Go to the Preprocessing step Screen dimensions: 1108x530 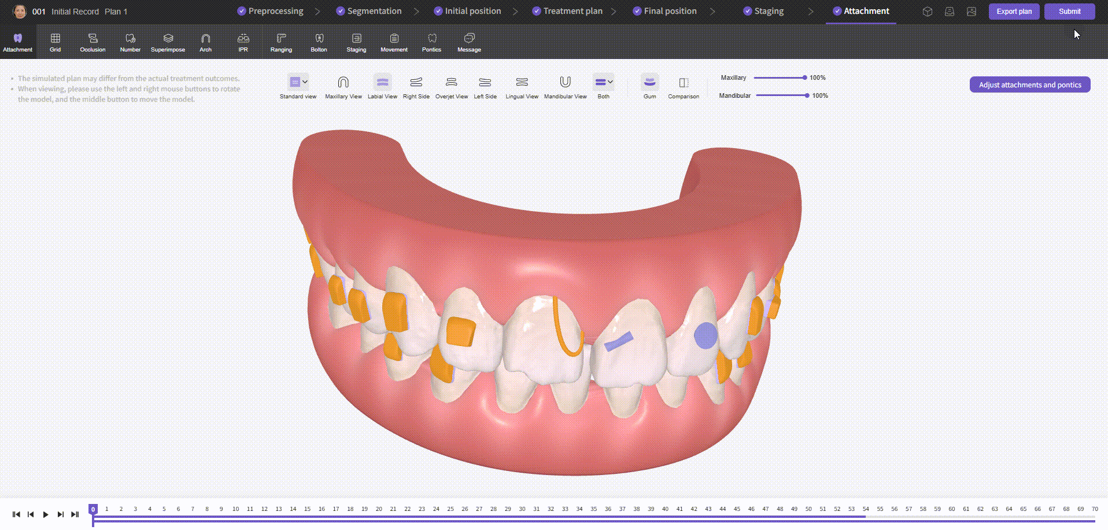pos(270,11)
